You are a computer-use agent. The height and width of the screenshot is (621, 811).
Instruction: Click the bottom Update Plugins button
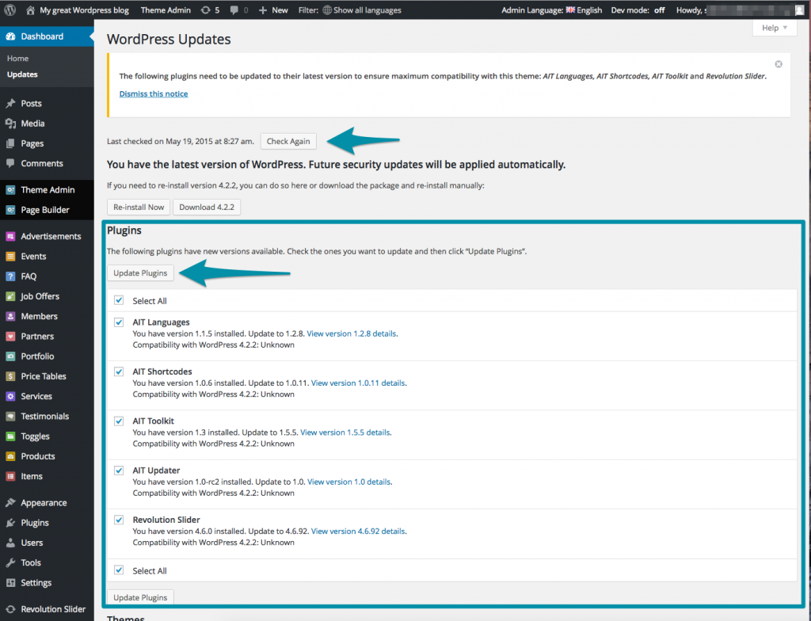click(140, 597)
